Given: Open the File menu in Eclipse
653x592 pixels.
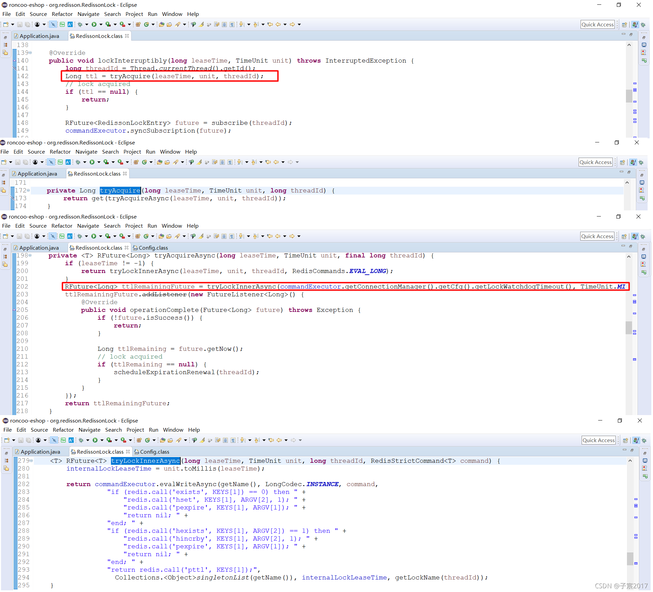Looking at the screenshot, I should [x=5, y=14].
